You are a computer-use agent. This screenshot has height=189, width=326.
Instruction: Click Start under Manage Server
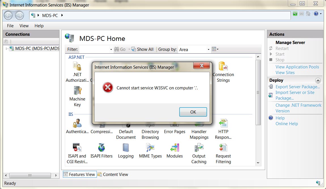(x=280, y=54)
